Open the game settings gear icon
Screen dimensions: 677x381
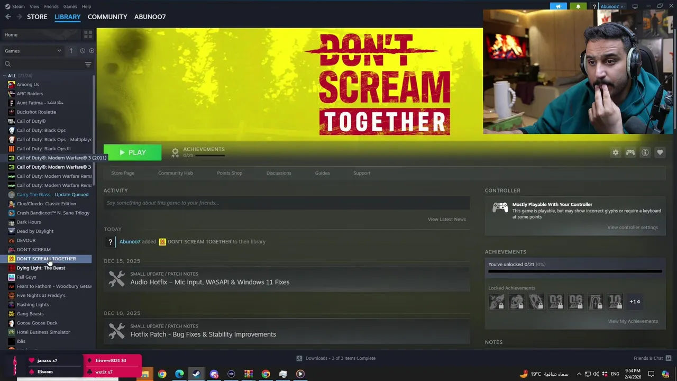[x=616, y=152]
